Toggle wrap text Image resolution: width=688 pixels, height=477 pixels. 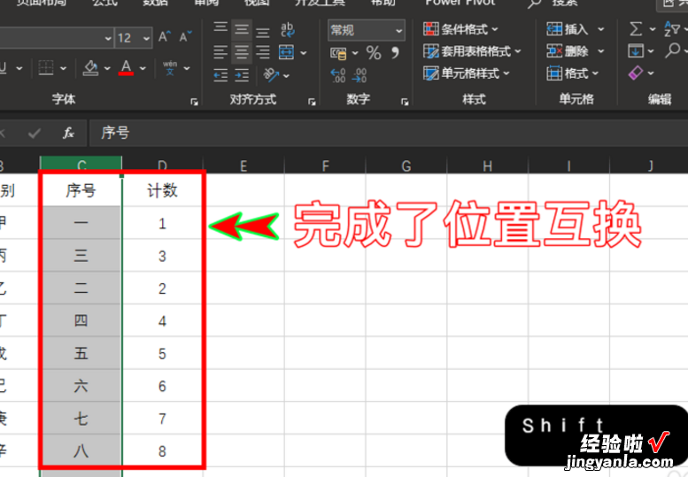[288, 29]
